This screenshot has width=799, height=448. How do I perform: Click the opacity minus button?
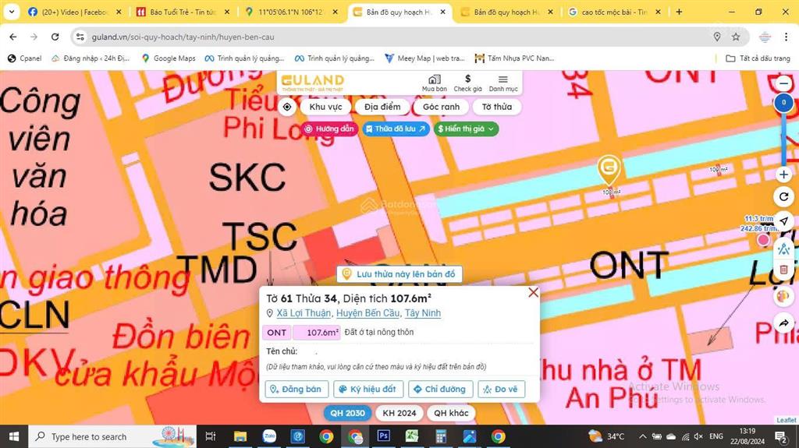(x=783, y=83)
